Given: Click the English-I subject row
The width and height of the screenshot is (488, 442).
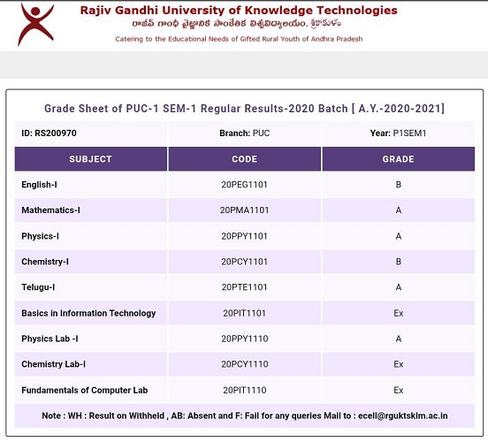Looking at the screenshot, I should point(245,185).
